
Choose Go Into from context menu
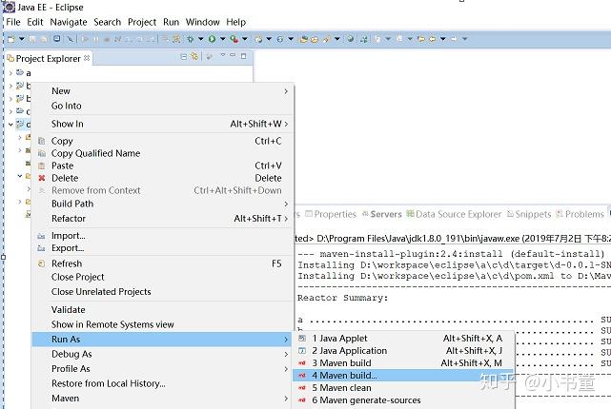(163, 106)
